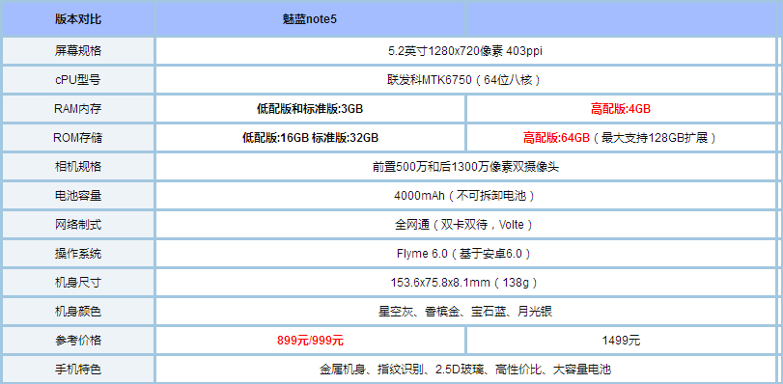Click the '机身尺寸' row label
783x384 pixels.
click(78, 283)
